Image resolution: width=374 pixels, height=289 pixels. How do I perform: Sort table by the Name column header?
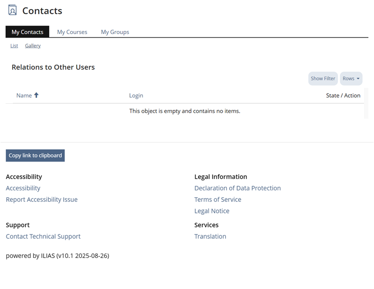(24, 95)
